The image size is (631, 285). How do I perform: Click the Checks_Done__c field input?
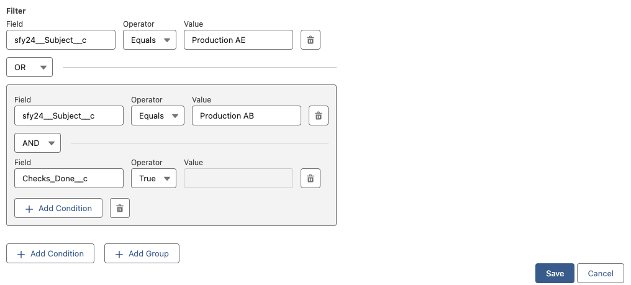[68, 179]
